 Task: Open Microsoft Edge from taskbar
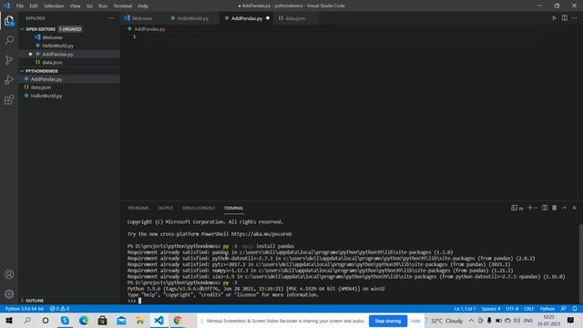point(84,321)
